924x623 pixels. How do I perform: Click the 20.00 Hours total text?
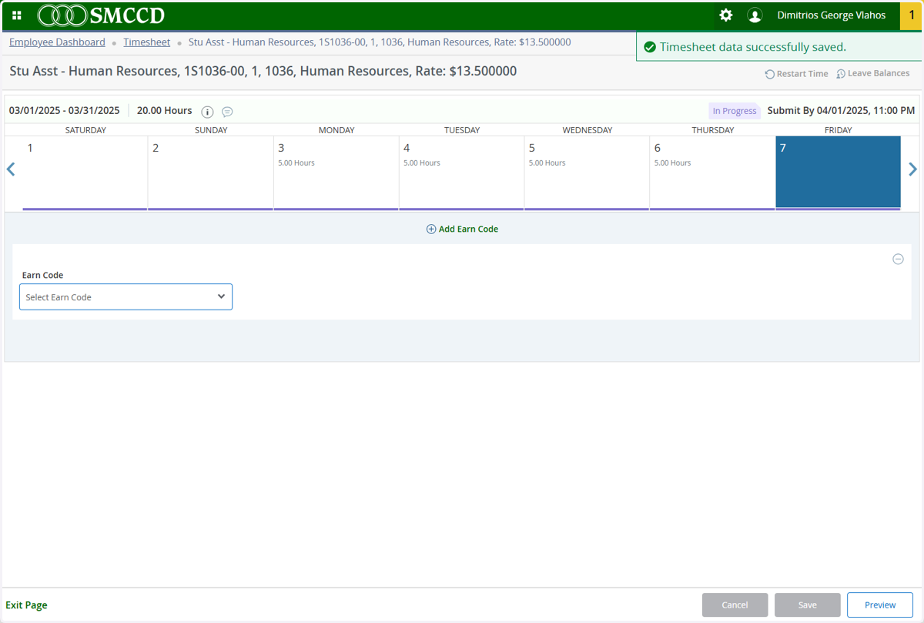click(x=165, y=111)
